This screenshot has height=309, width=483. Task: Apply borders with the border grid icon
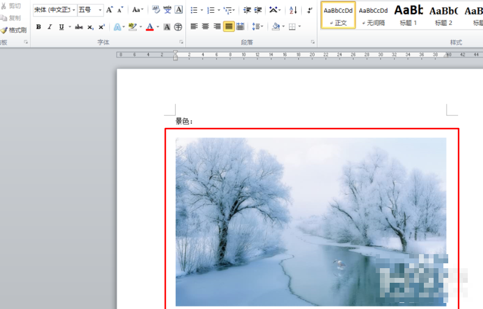(x=292, y=27)
